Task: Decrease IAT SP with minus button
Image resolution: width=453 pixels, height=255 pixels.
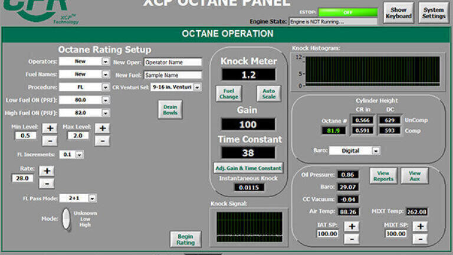Action: pyautogui.click(x=352, y=239)
